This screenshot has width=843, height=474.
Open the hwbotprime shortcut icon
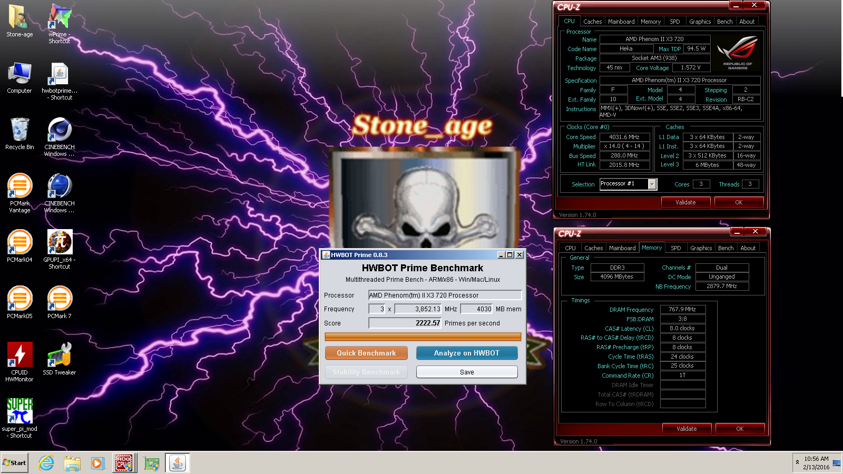click(60, 82)
